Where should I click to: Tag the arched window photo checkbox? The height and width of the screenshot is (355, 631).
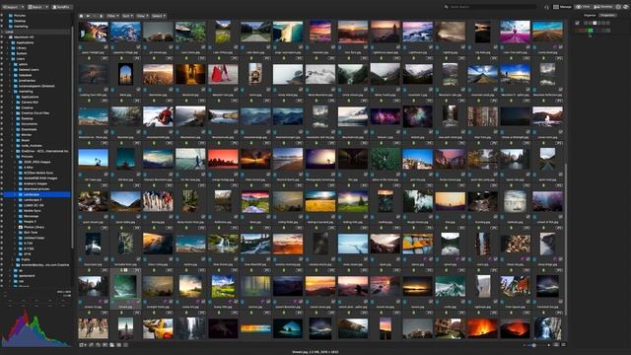138,90
